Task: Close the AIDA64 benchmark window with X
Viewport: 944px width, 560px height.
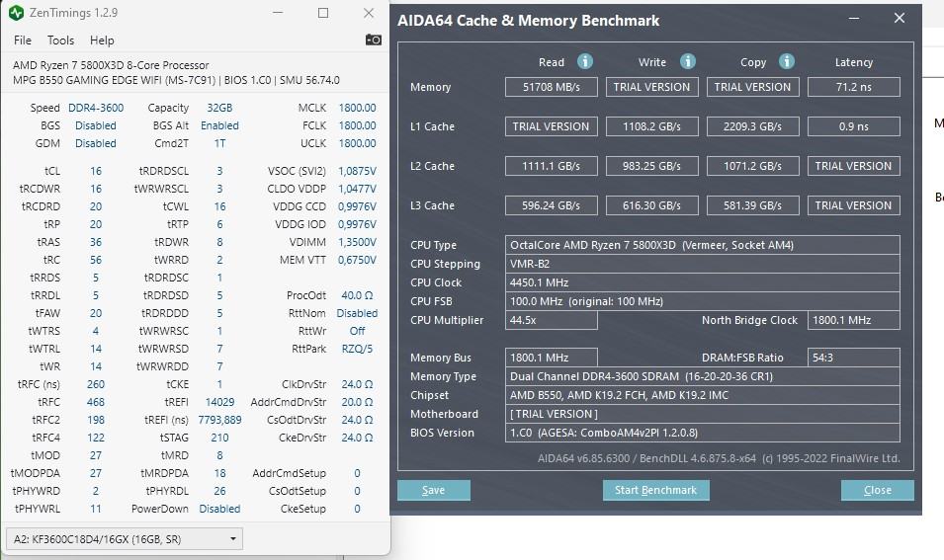Action: [900, 18]
